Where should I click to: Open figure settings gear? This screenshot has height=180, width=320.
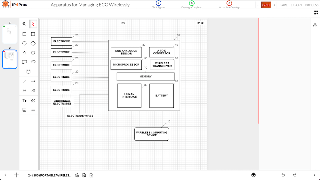[77, 175]
